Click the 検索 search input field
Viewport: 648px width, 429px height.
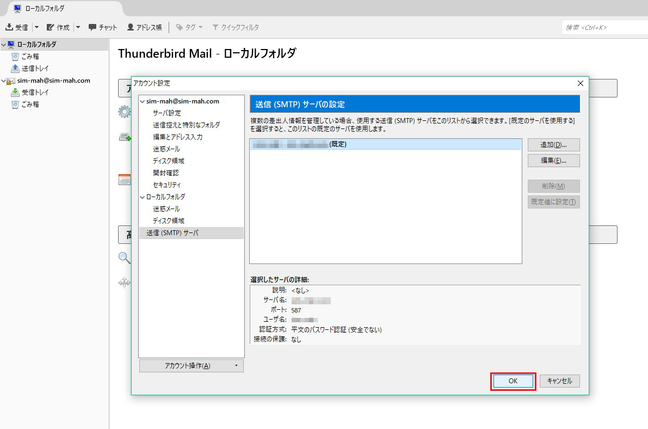pyautogui.click(x=604, y=27)
